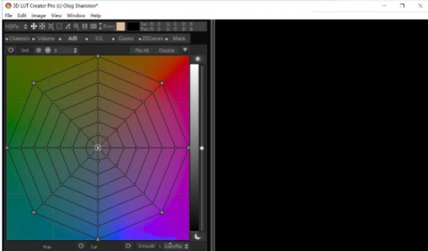
Task: Select the shrink-to-center arrows tool
Action: [x=50, y=26]
